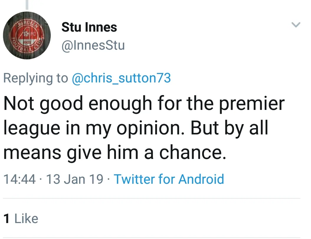The image size is (311, 239).
Task: Click the @InnesStu handle
Action: (93, 45)
